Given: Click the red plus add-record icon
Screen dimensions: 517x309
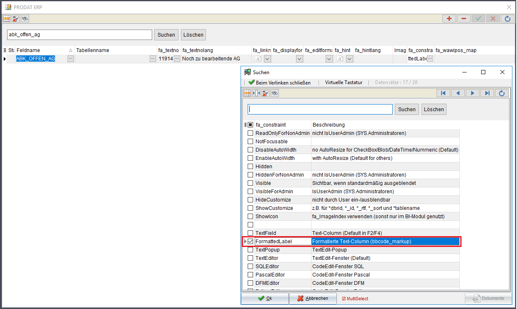Looking at the screenshot, I should 449,19.
